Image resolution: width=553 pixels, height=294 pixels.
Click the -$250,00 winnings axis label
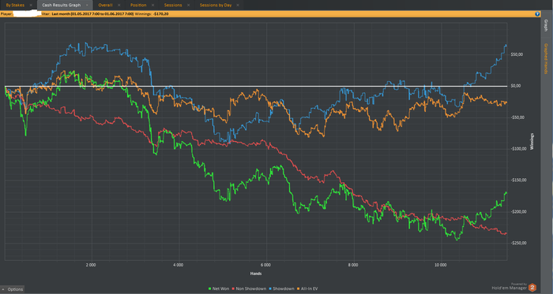point(518,243)
